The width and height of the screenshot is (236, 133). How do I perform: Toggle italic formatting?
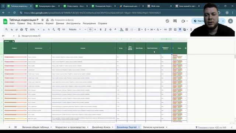(x=105, y=30)
